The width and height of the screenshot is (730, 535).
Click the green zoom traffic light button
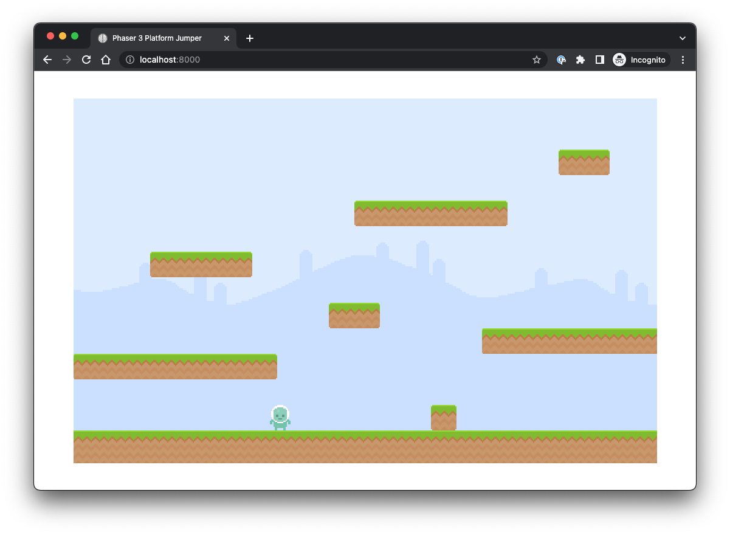(x=74, y=36)
